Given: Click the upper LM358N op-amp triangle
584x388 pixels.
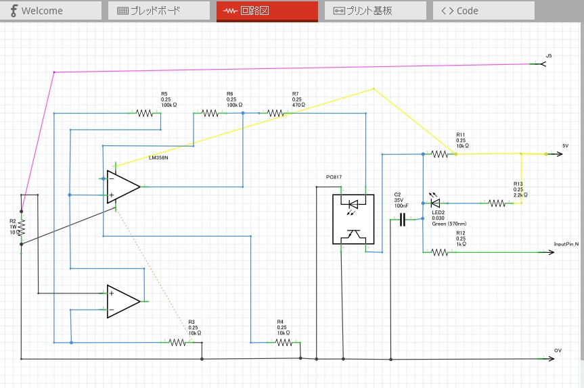Looking at the screenshot, I should 122,187.
